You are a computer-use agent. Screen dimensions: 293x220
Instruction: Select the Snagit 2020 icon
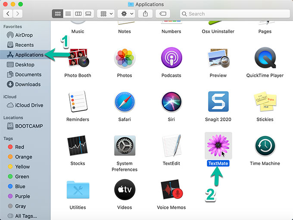[x=218, y=101]
